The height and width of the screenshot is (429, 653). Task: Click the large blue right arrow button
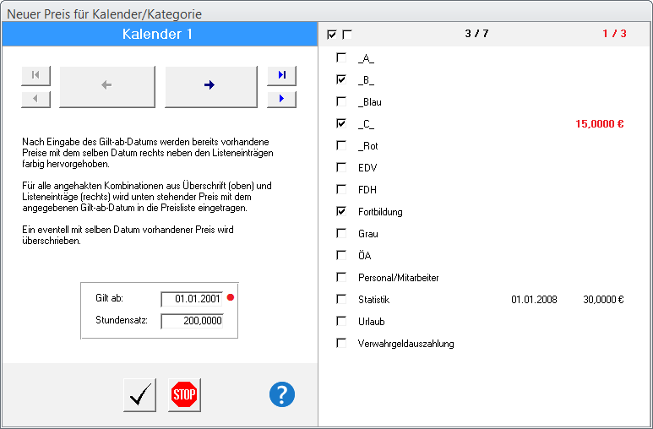pos(210,86)
